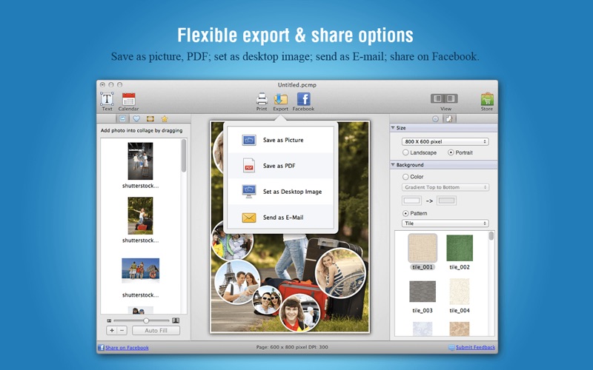Image resolution: width=593 pixels, height=370 pixels.
Task: Click the envelope mail icon
Action: tap(249, 218)
